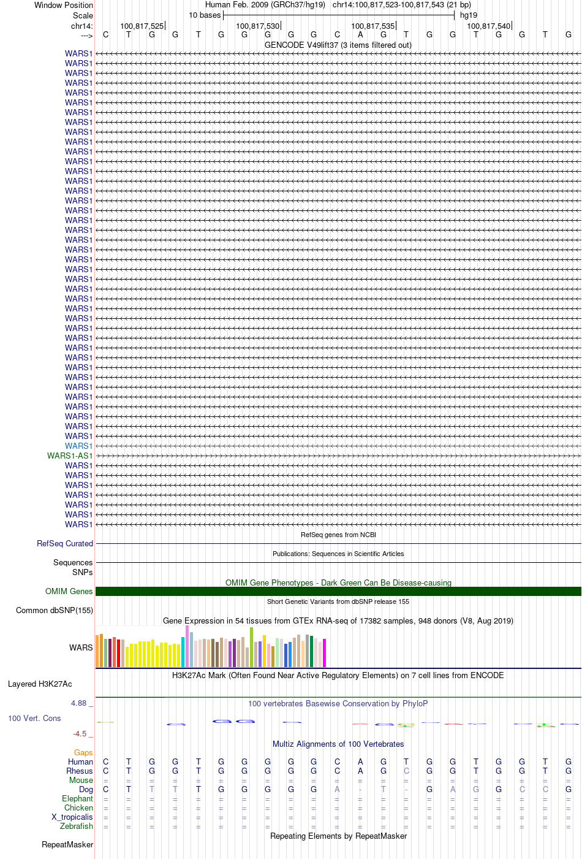
Task: Select the Rhesus alignment row label
Action: (x=80, y=771)
